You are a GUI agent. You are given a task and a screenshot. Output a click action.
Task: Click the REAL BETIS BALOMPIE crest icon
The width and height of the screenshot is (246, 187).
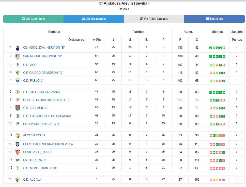coord(18,100)
